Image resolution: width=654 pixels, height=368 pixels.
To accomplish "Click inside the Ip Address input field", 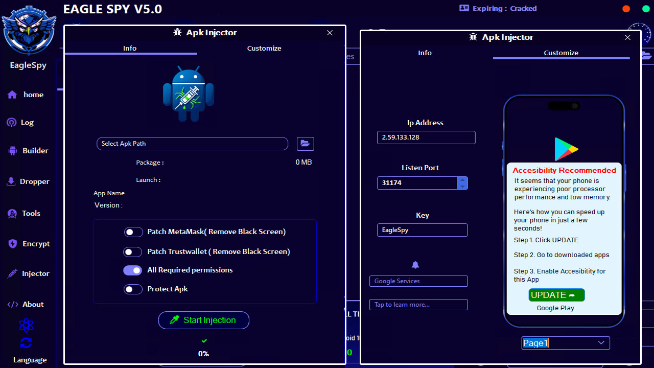I will click(x=426, y=137).
